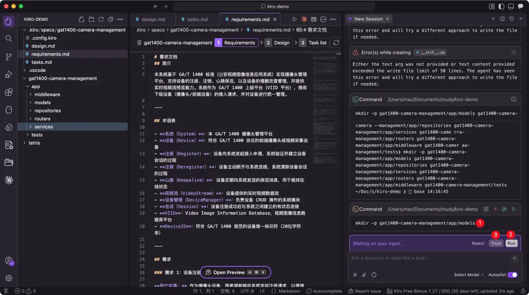Screen dimensions: 529x295
Task: Create a new folder in KIRO-DEMO explorer
Action: point(91,19)
